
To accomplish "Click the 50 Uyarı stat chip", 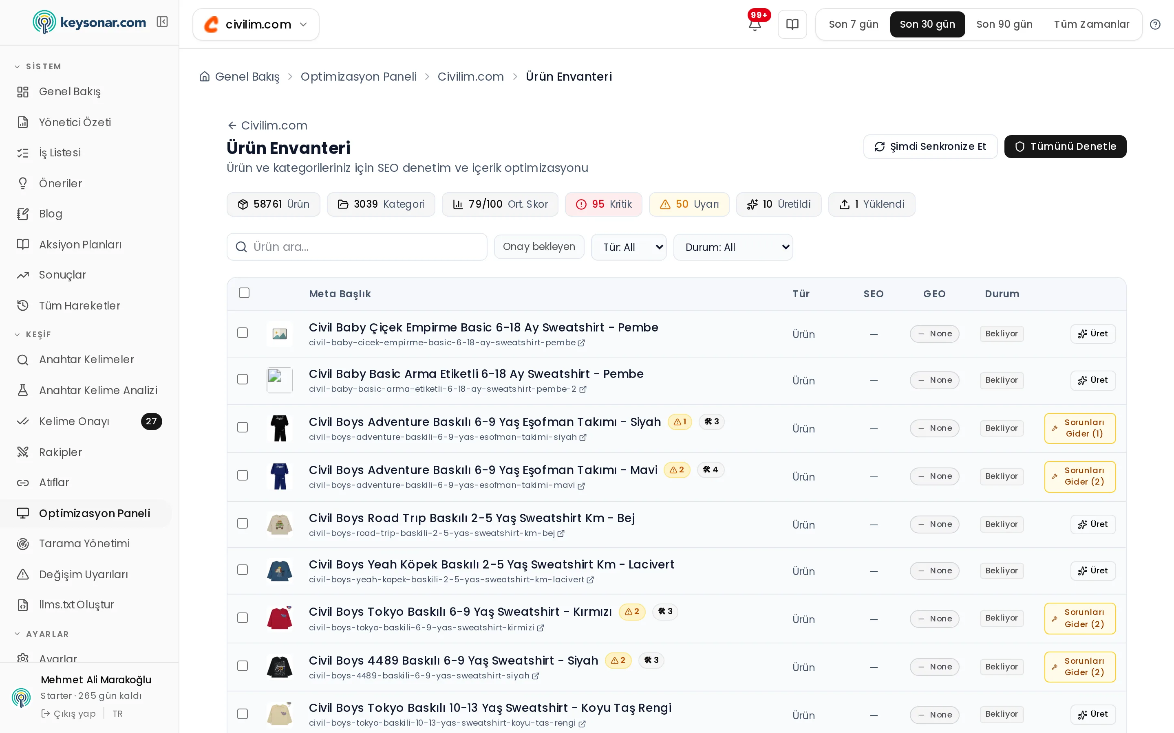I will coord(689,204).
